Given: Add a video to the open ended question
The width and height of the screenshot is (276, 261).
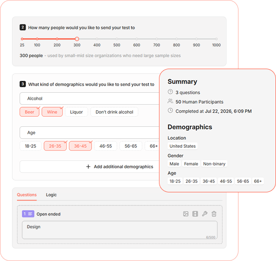Looking at the screenshot, I should point(195,214).
